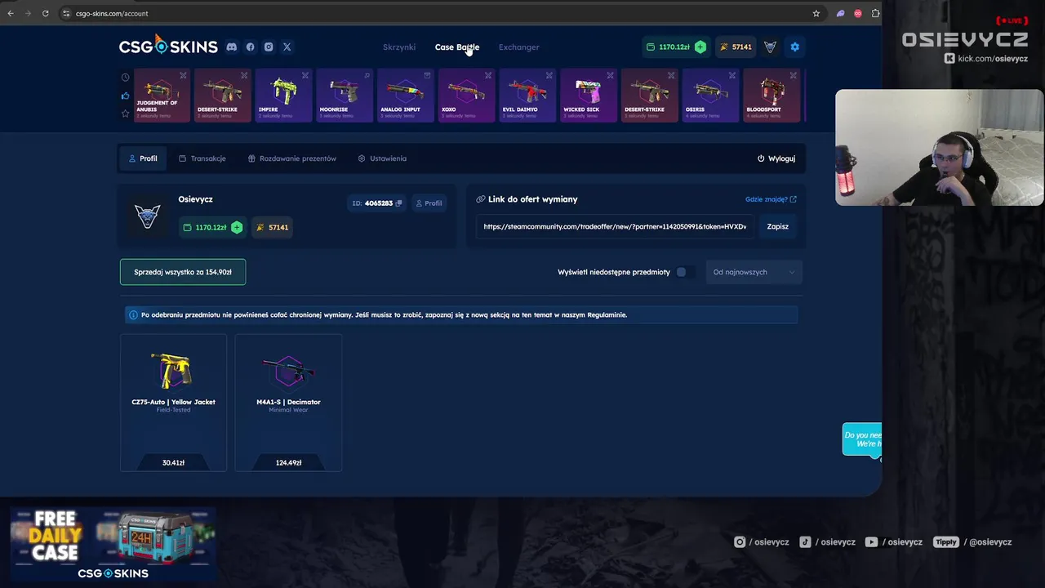Viewport: 1045px width, 588px height.
Task: Click the thumbs-up best drops icon
Action: click(x=125, y=96)
